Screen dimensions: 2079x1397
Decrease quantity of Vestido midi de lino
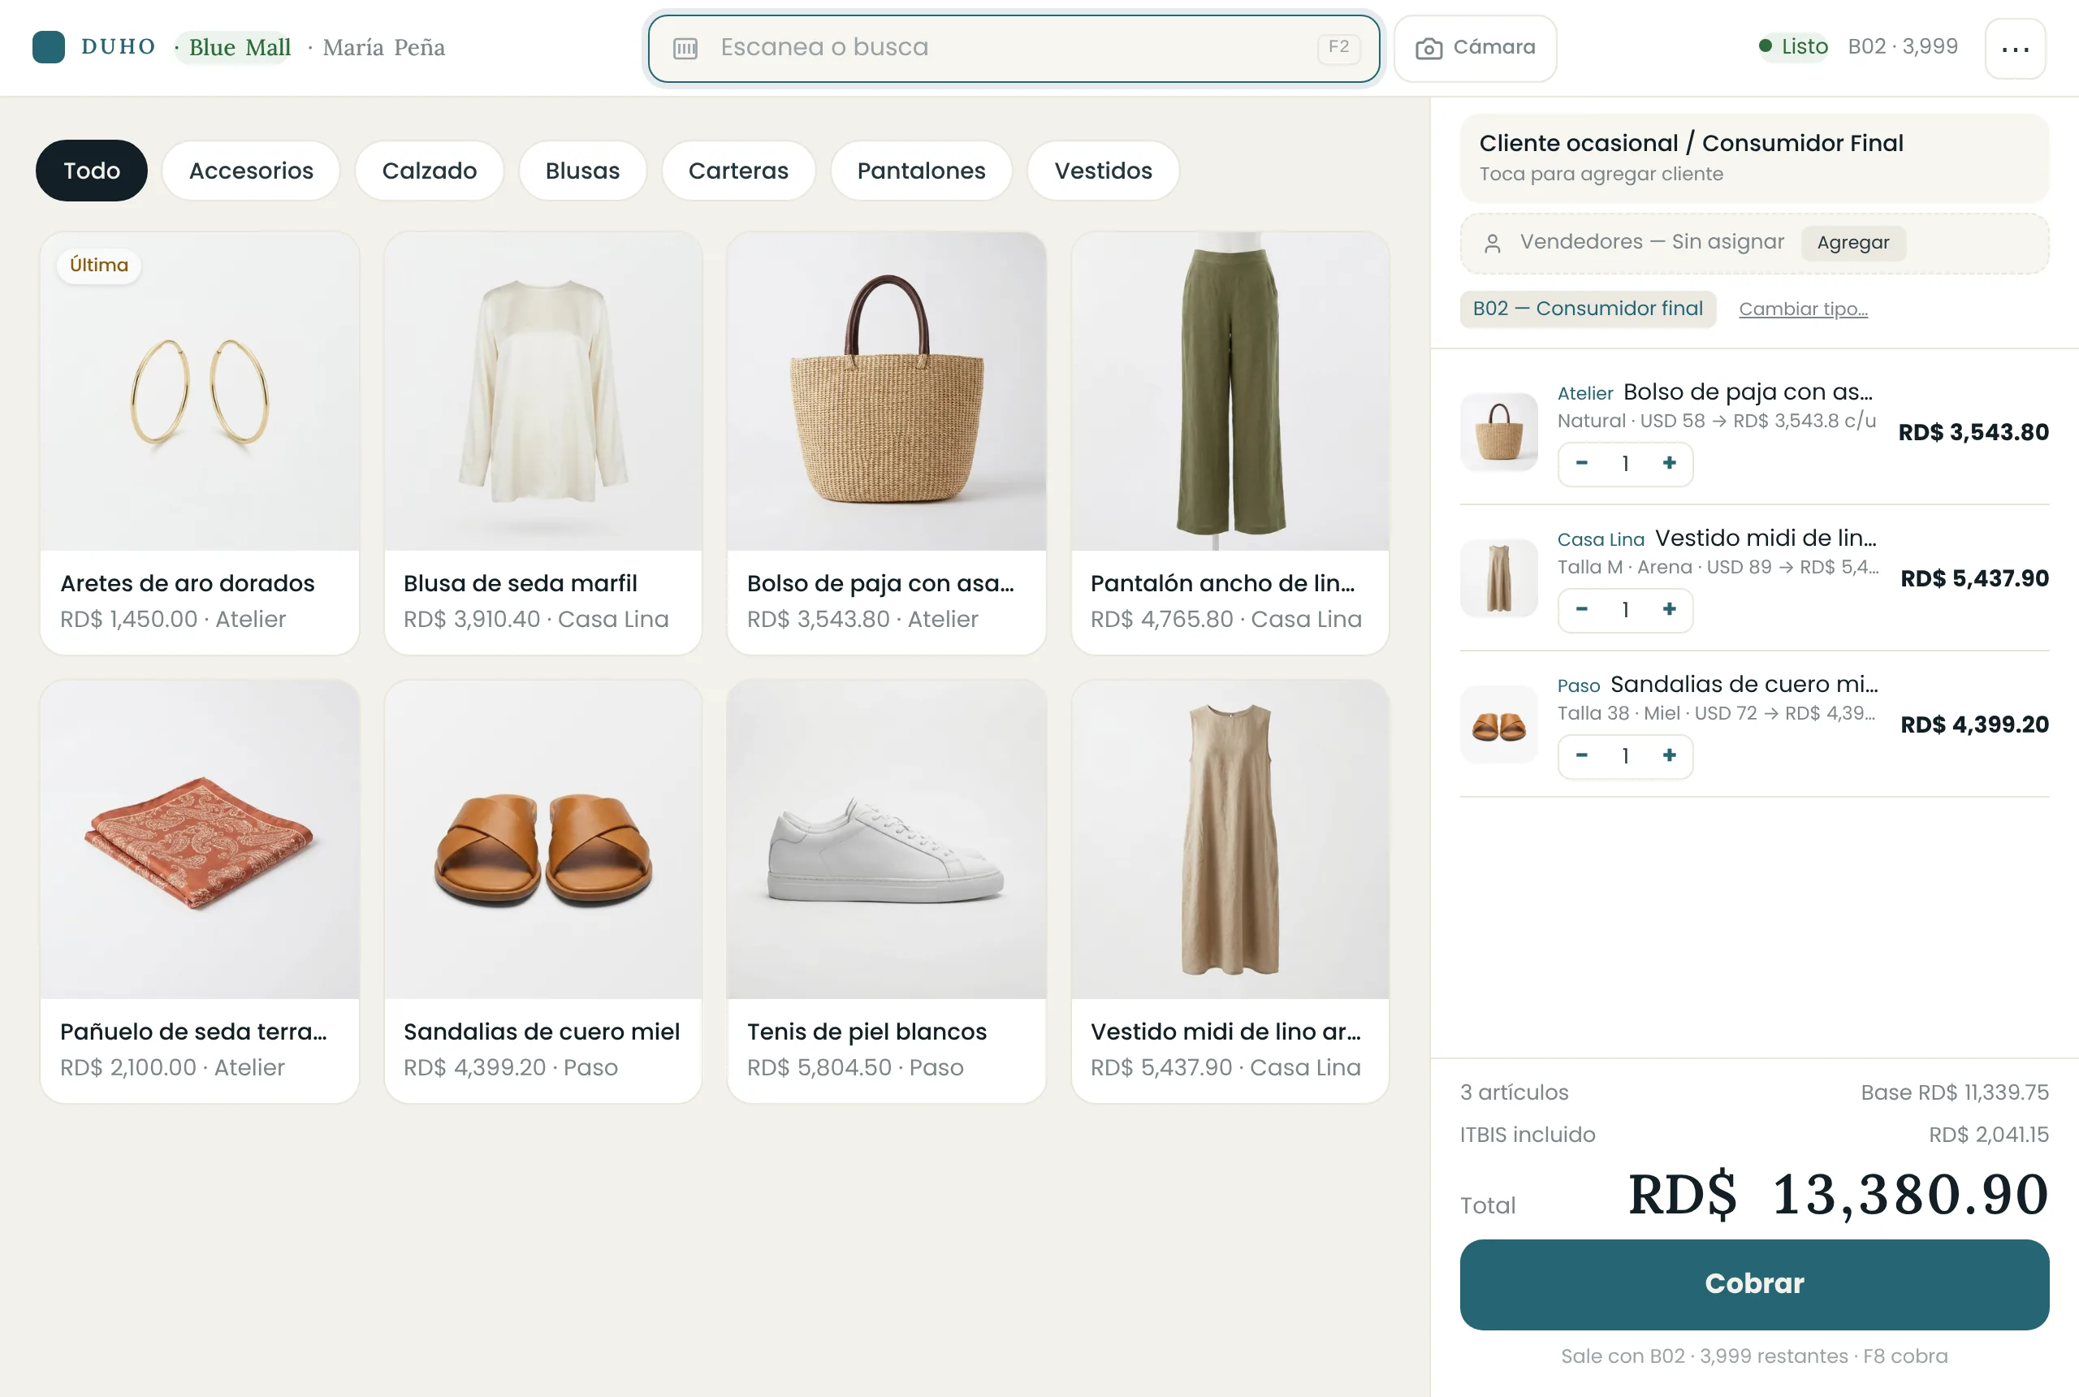[1582, 609]
